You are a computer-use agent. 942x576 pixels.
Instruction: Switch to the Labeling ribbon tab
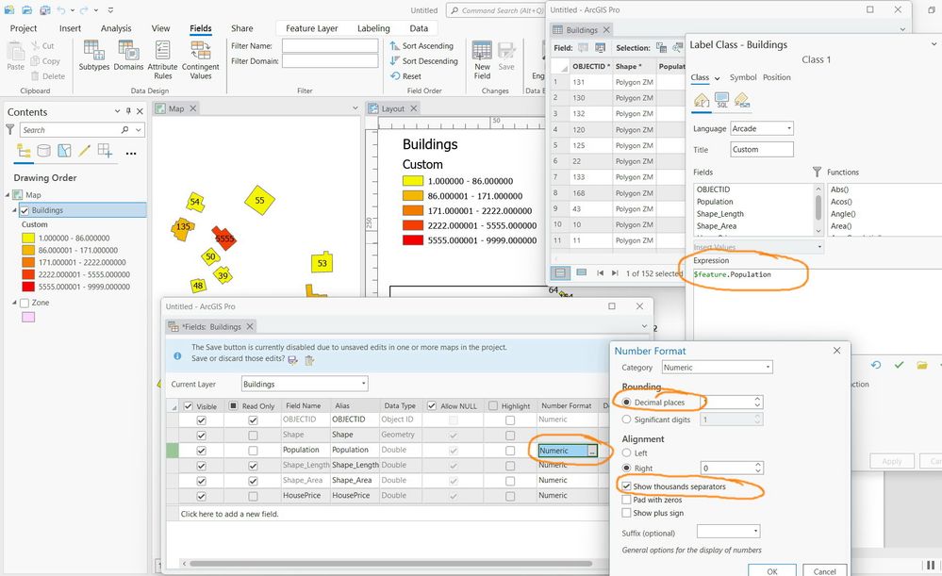tap(373, 28)
